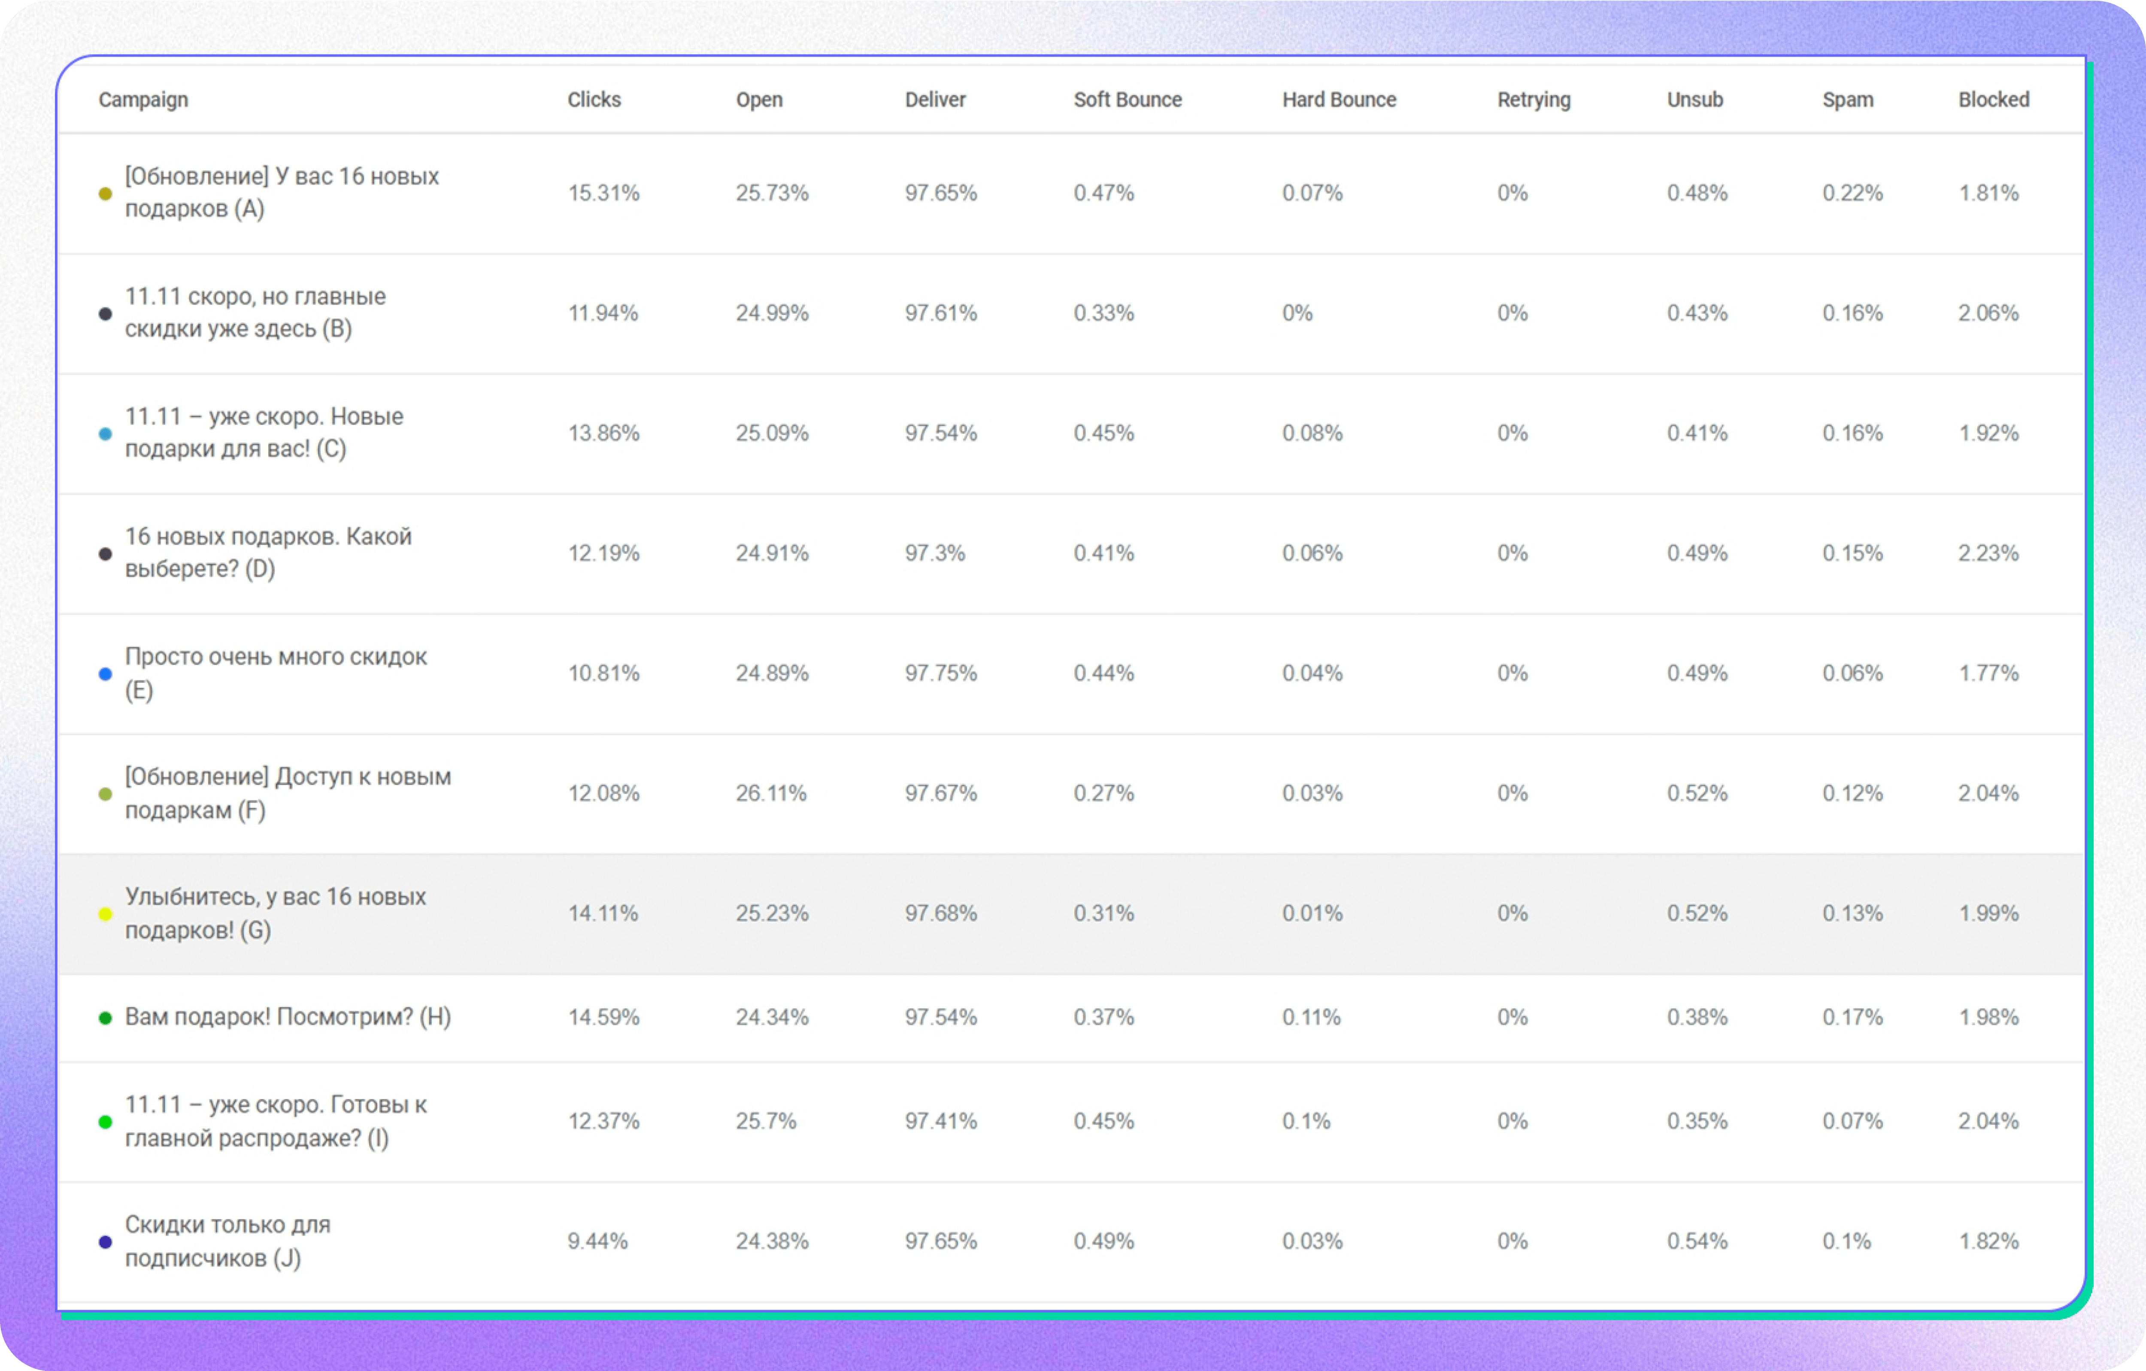Sort by the Blocked column header
This screenshot has width=2146, height=1371.
pyautogui.click(x=1993, y=100)
